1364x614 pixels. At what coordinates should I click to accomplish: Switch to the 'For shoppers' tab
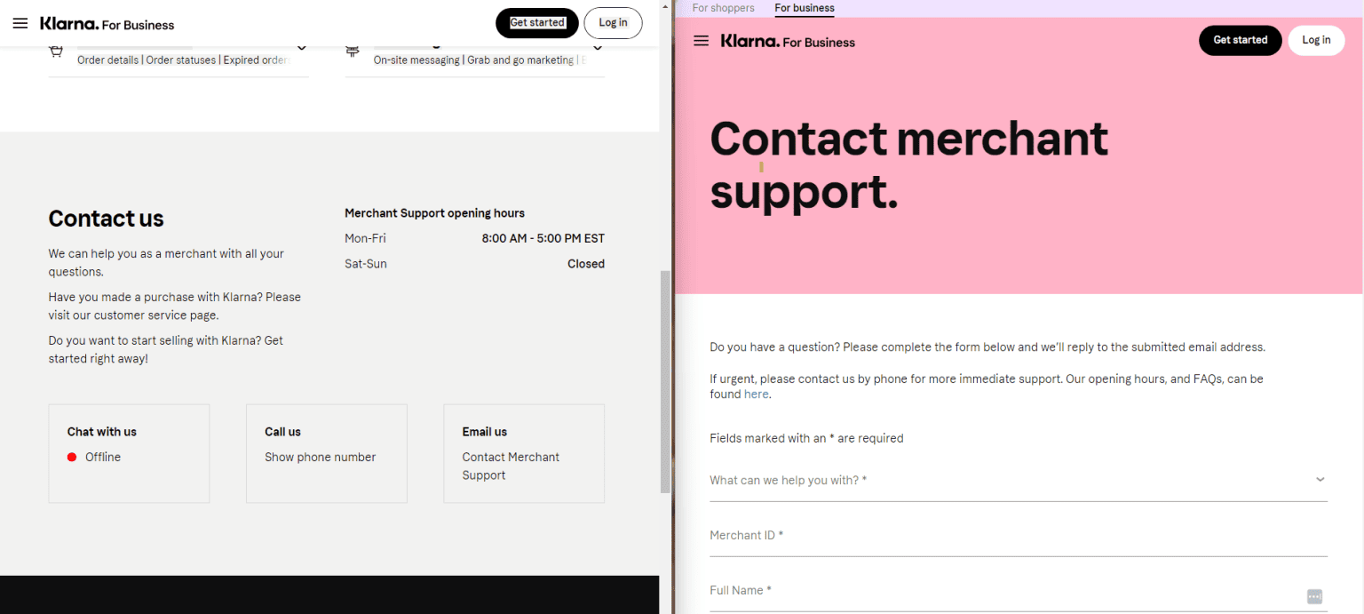(723, 8)
